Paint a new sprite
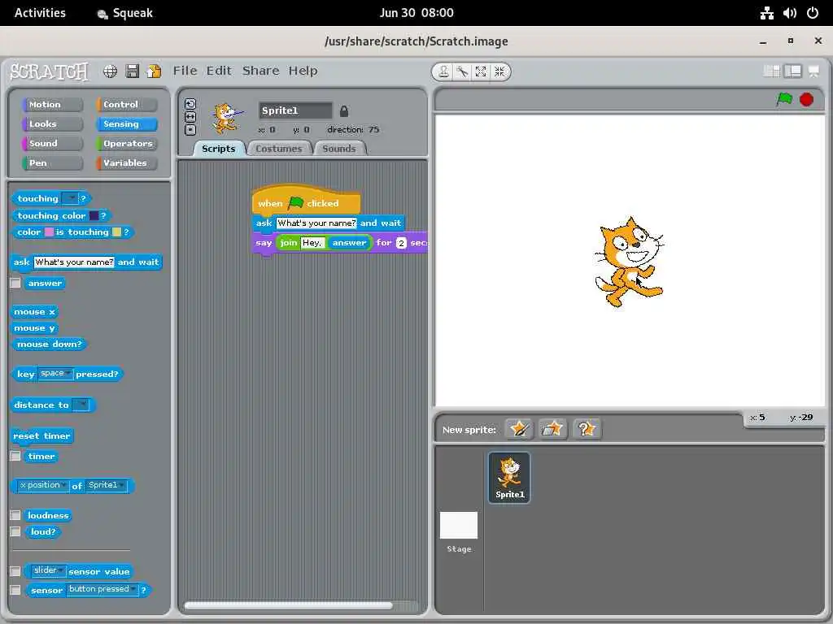Image resolution: width=833 pixels, height=624 pixels. pos(519,429)
